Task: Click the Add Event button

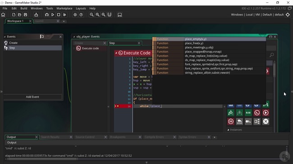Action: tap(32, 97)
